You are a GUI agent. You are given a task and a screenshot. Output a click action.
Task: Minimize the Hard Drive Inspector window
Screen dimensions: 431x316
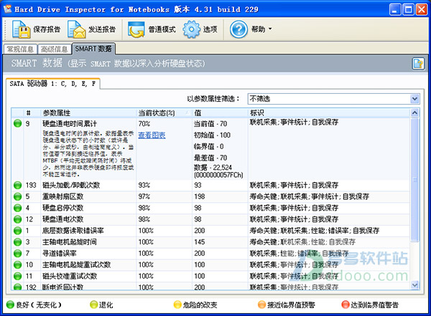tap(395, 9)
